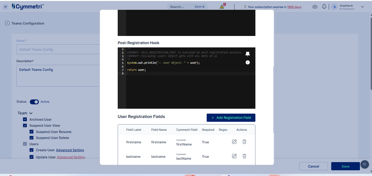Viewport: 372px width, 176px height.
Task: Open Update User Advanced Setting link
Action: (x=71, y=157)
